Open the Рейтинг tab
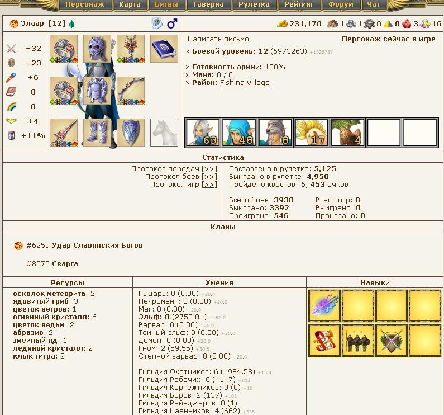Image resolution: width=444 pixels, height=415 pixels. (x=299, y=4)
